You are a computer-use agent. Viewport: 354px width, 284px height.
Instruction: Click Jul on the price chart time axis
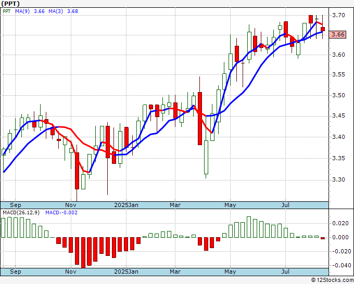pyautogui.click(x=286, y=205)
